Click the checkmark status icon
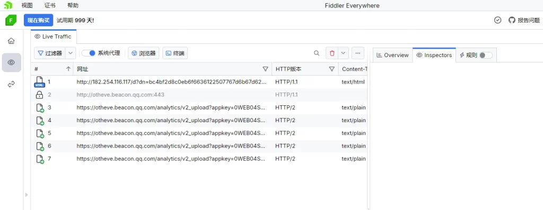 [x=497, y=20]
